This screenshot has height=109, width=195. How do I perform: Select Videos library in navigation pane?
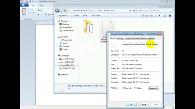point(64,49)
